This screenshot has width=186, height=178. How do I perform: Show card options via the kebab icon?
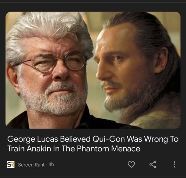point(174,165)
